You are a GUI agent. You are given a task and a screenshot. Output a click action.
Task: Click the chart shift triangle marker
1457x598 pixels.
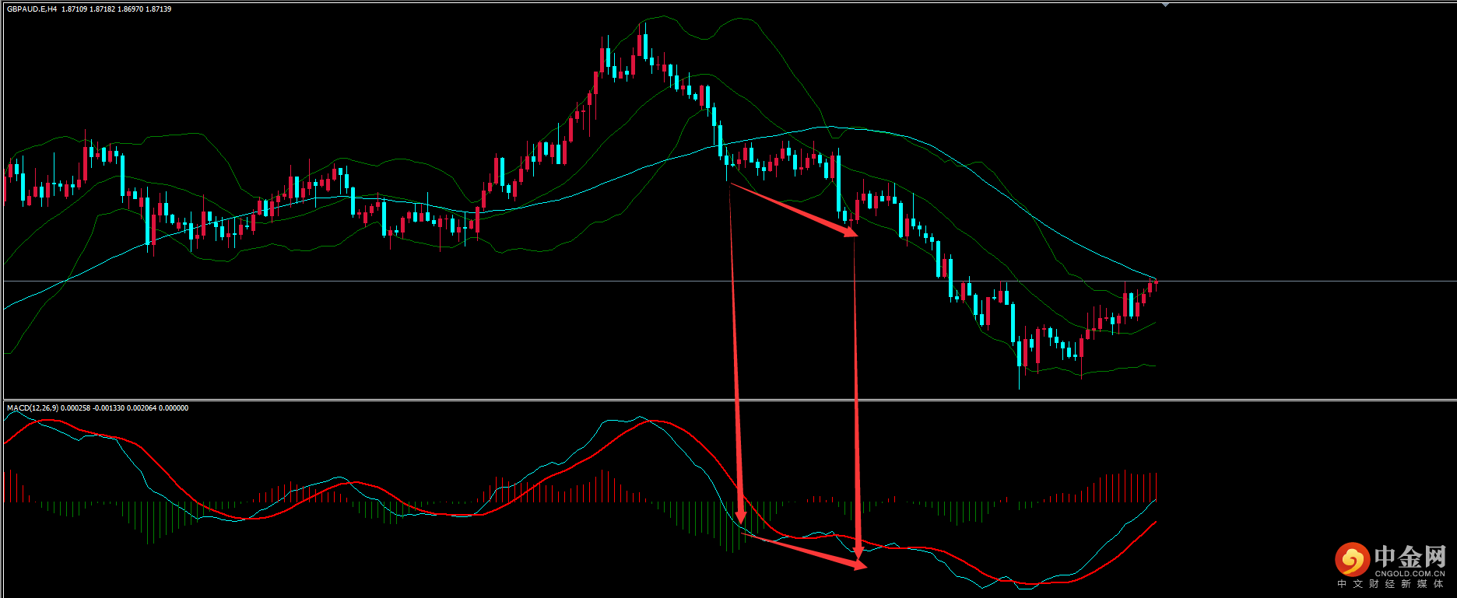pyautogui.click(x=1165, y=5)
